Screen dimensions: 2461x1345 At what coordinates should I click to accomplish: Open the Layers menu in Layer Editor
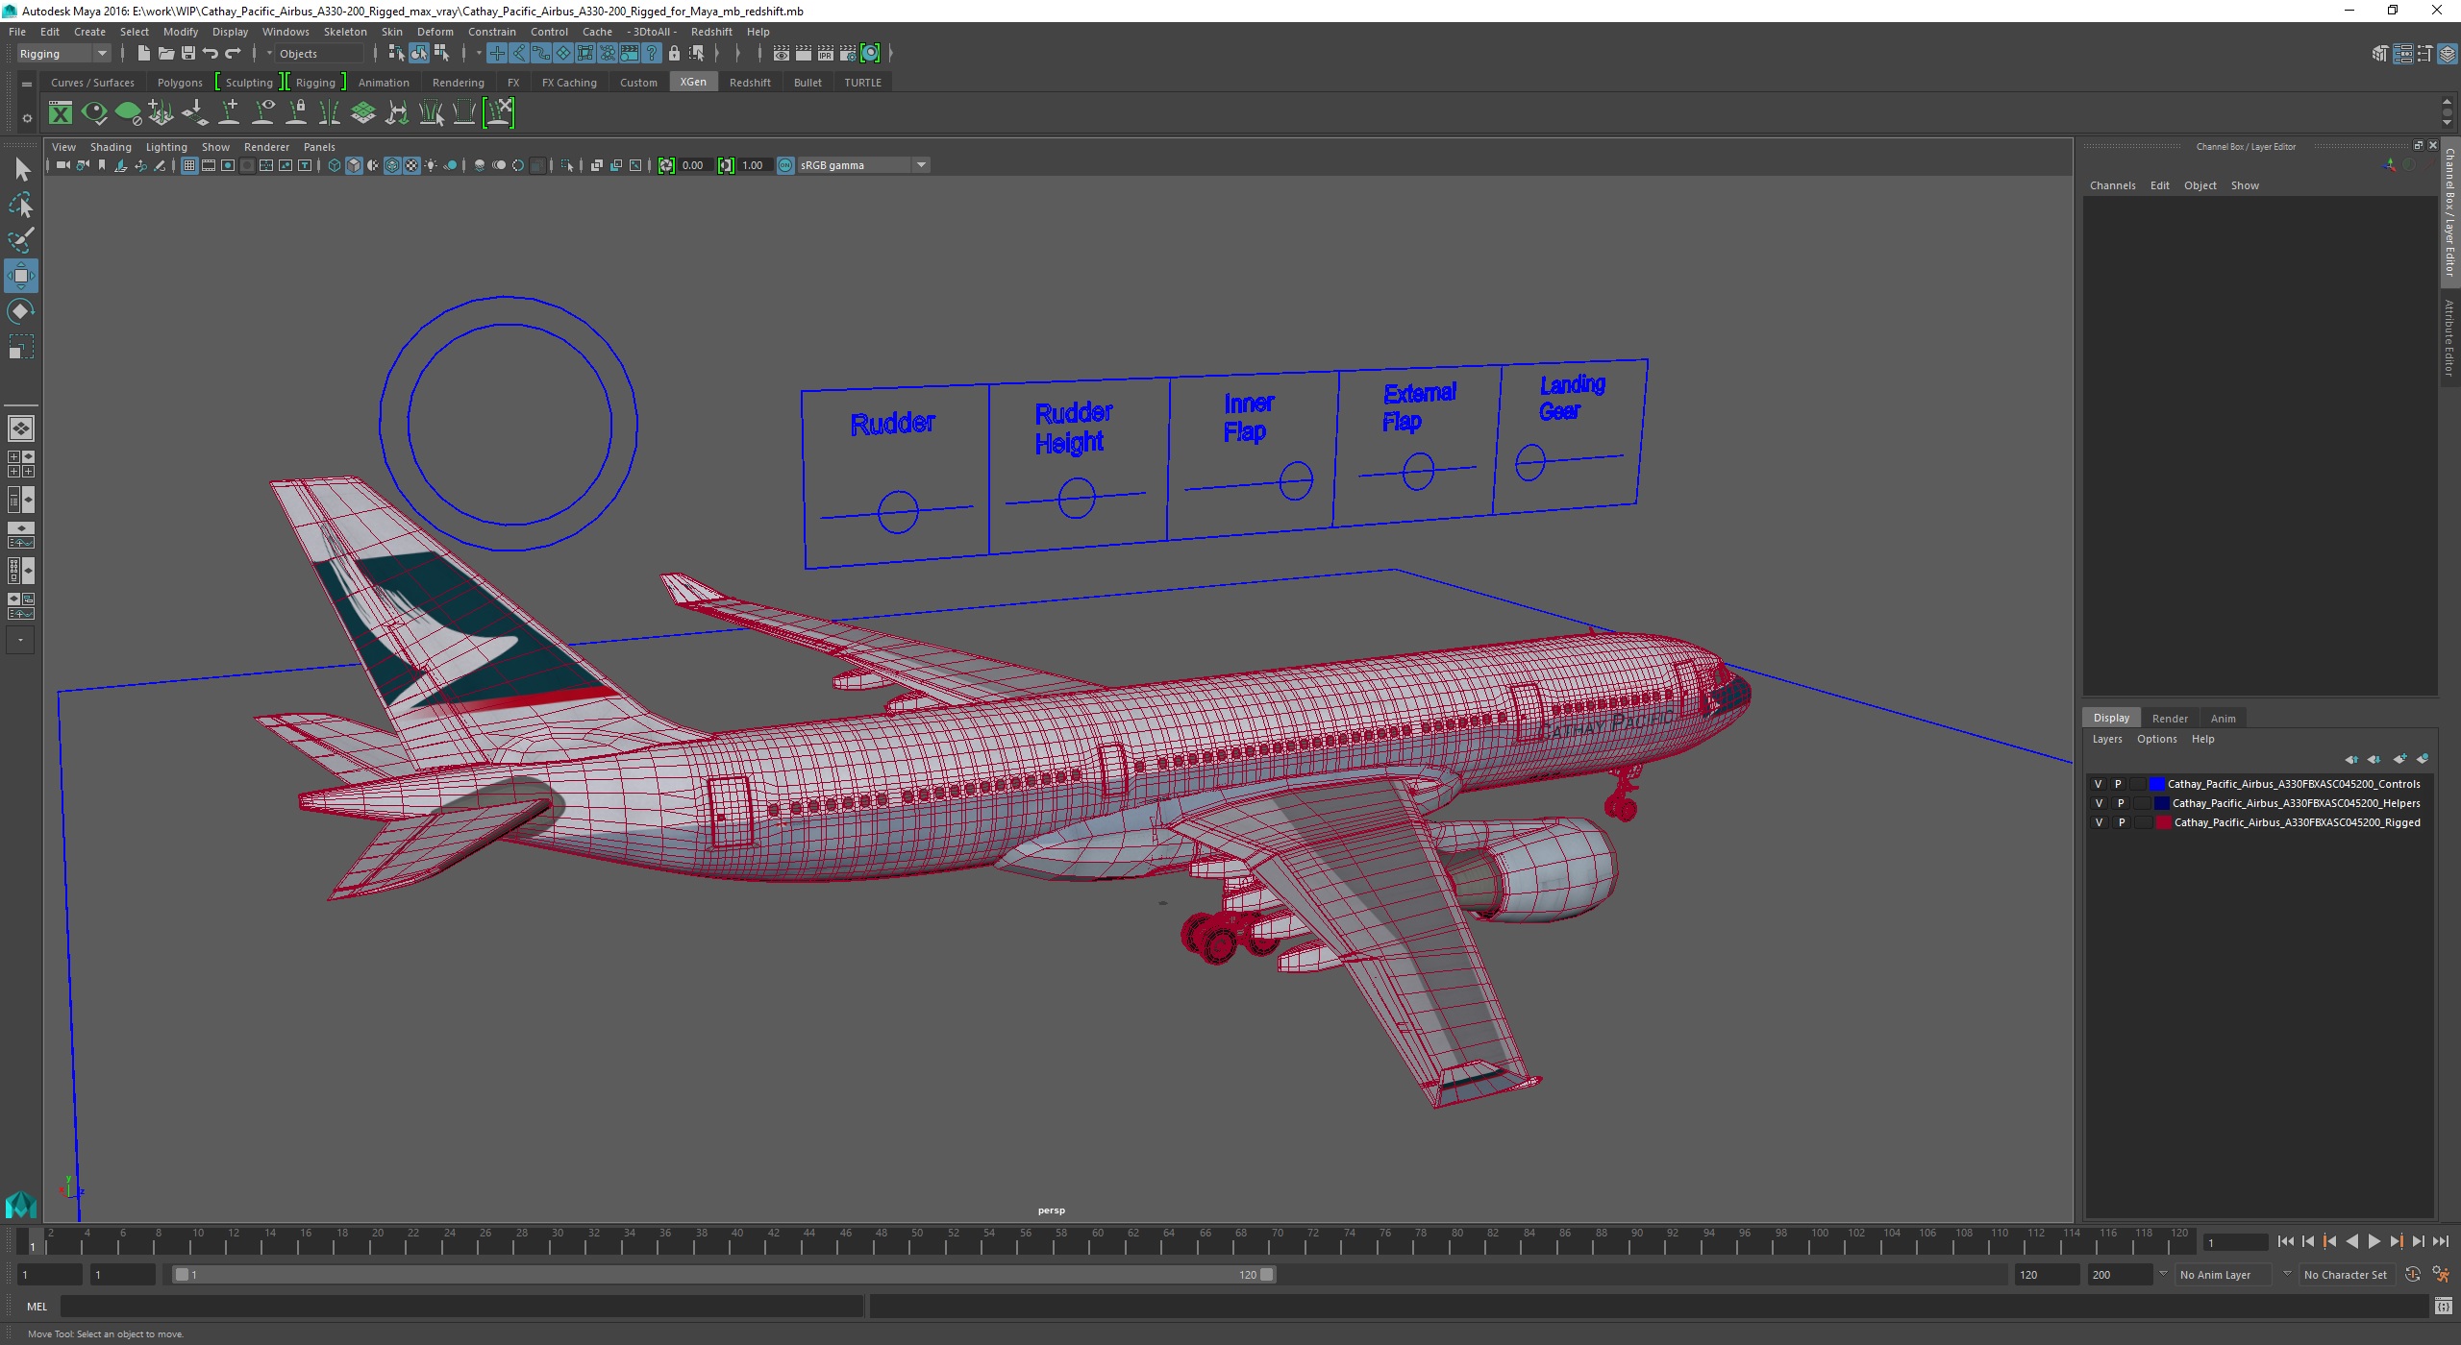pos(2106,739)
